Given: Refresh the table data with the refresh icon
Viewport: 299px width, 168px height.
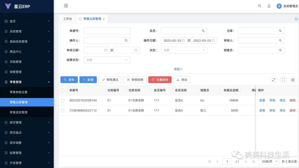Looking at the screenshot, I should tap(274, 79).
